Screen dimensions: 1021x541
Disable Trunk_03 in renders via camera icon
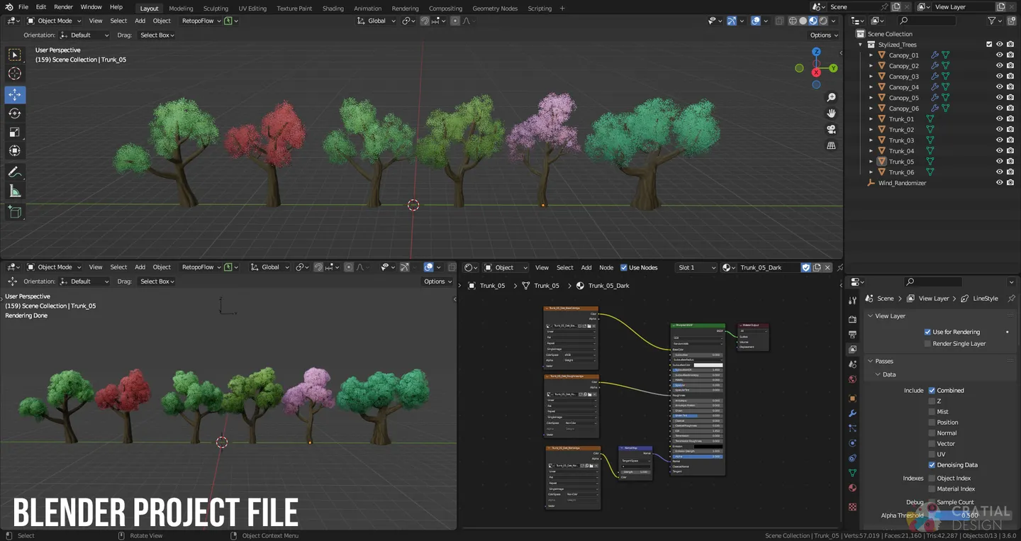1010,140
